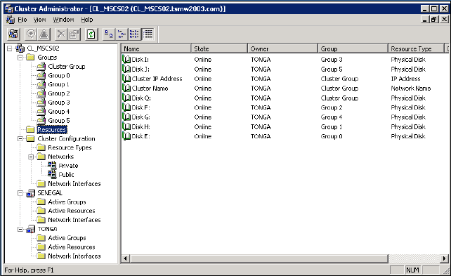The image size is (451, 276).
Task: Select the Resources folder in tree
Action: [x=52, y=130]
